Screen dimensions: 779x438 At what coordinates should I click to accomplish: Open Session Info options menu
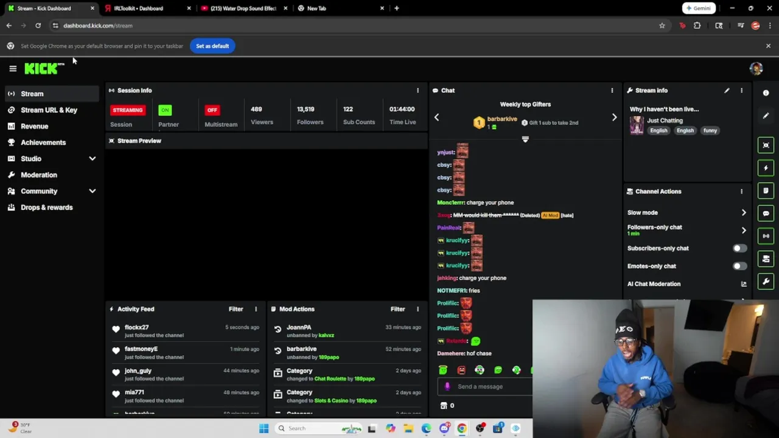click(x=417, y=91)
